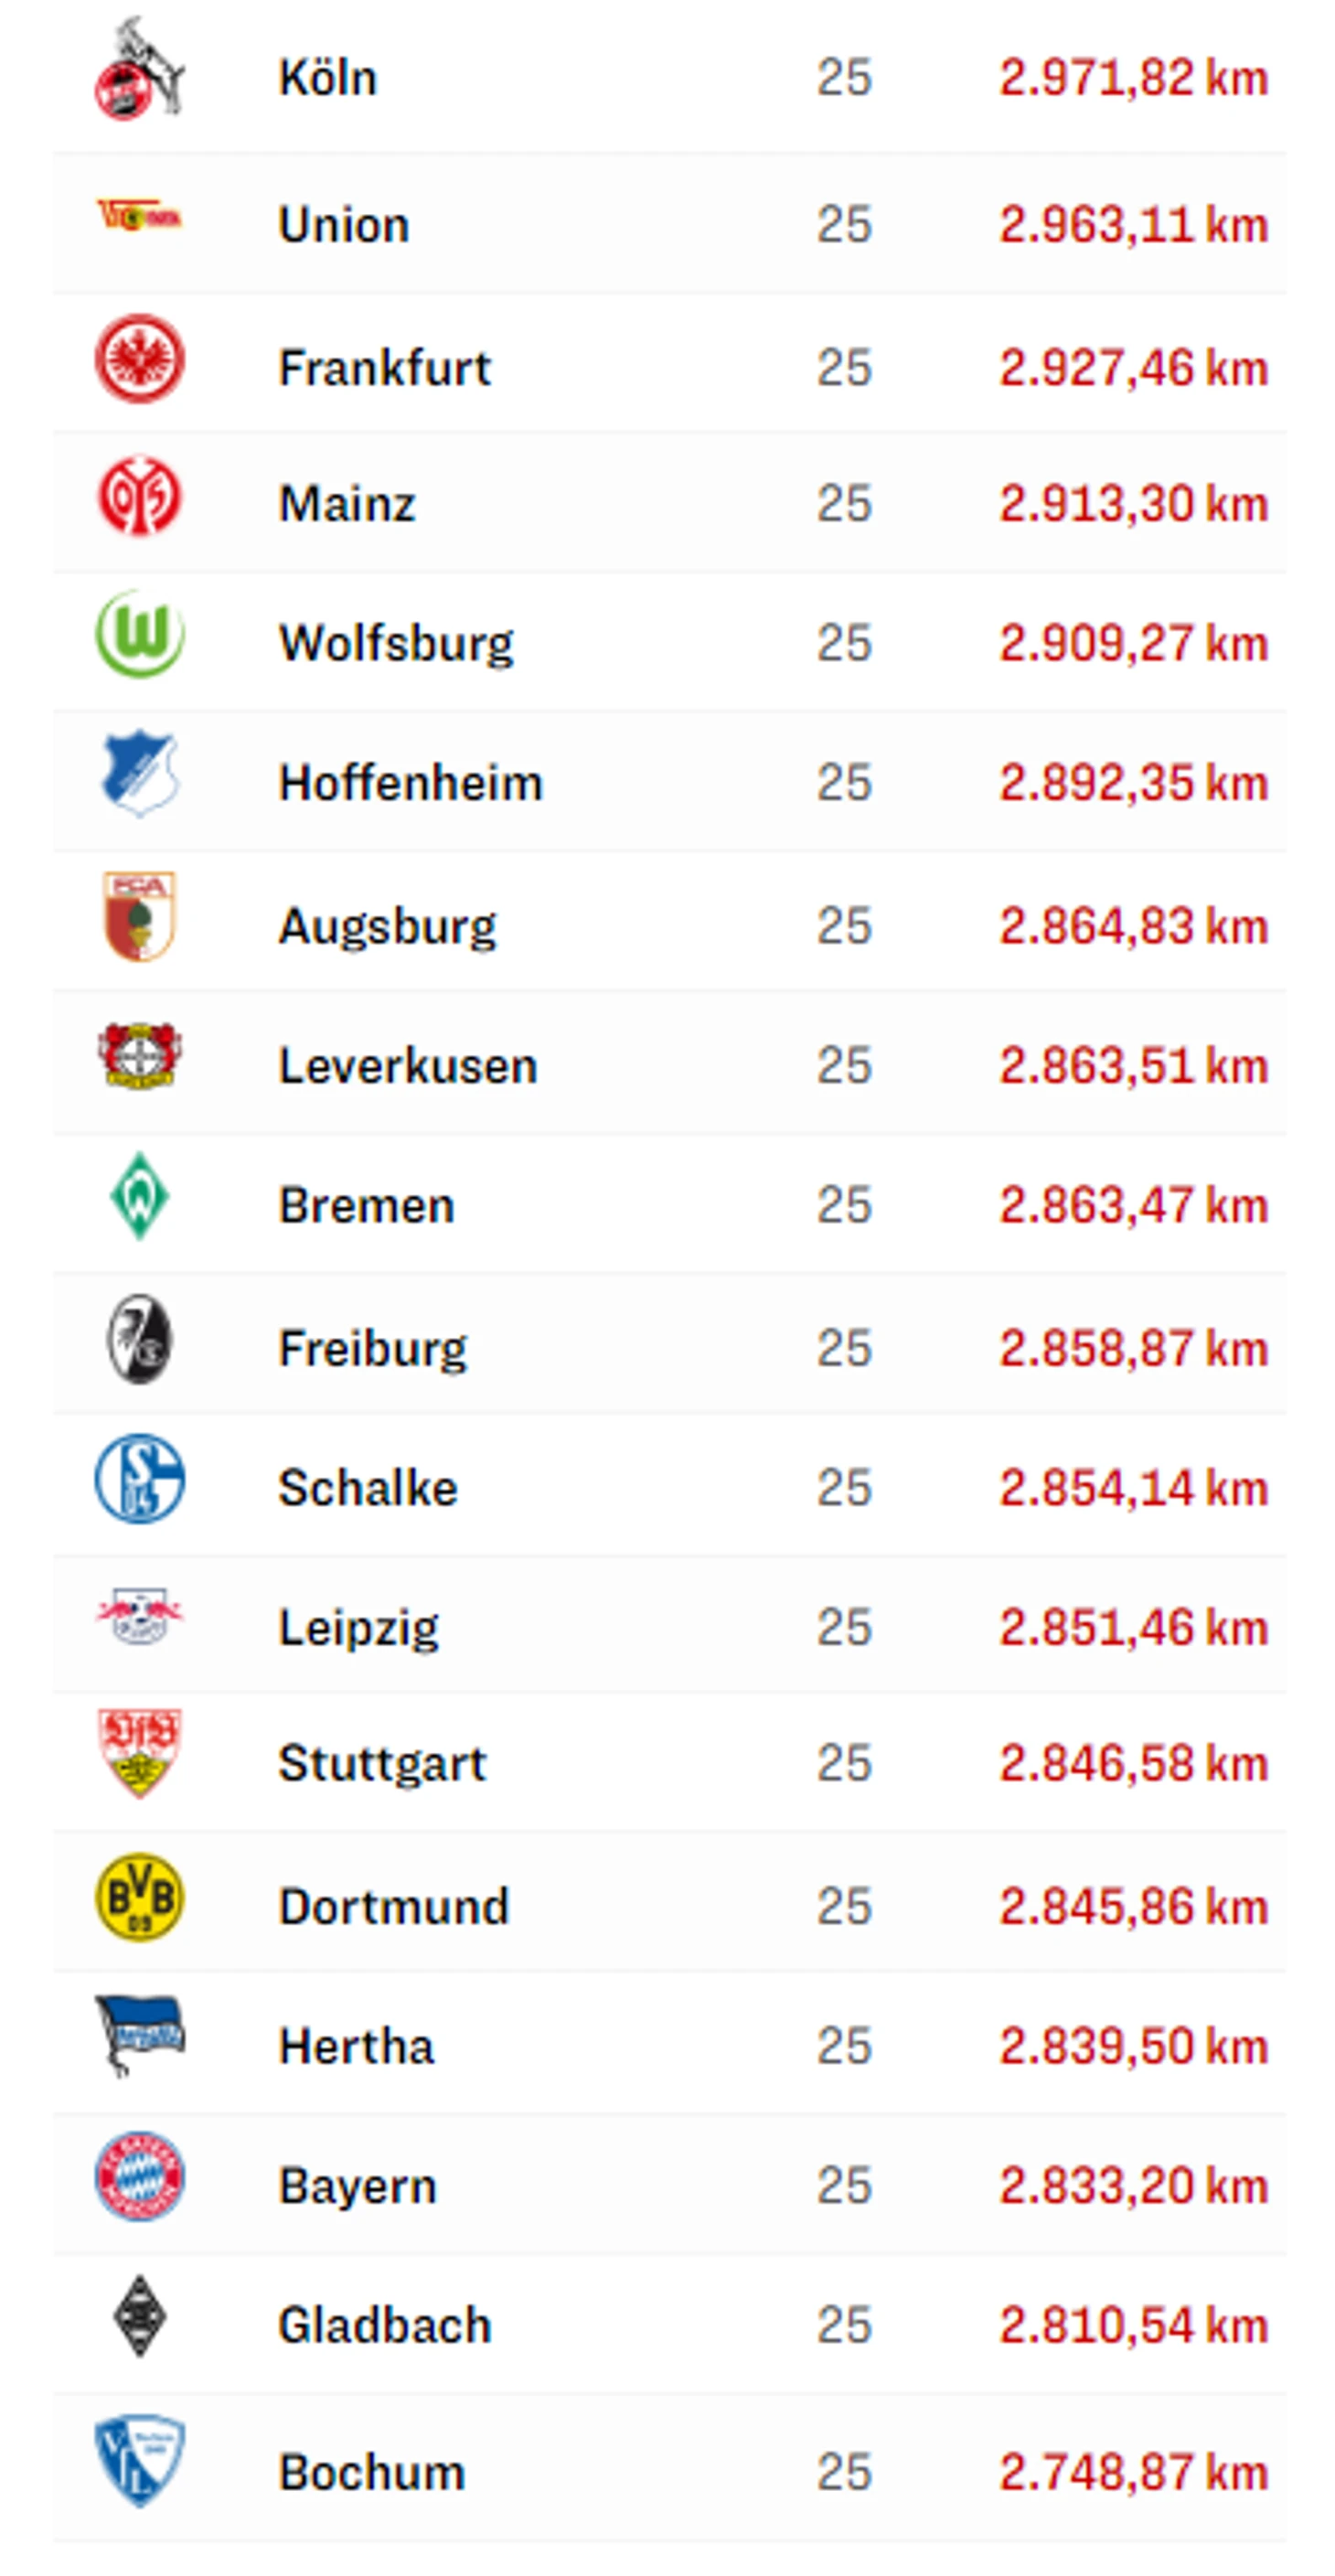This screenshot has width=1335, height=2576.
Task: Select the green Wolfsburg W logo
Action: point(139,634)
